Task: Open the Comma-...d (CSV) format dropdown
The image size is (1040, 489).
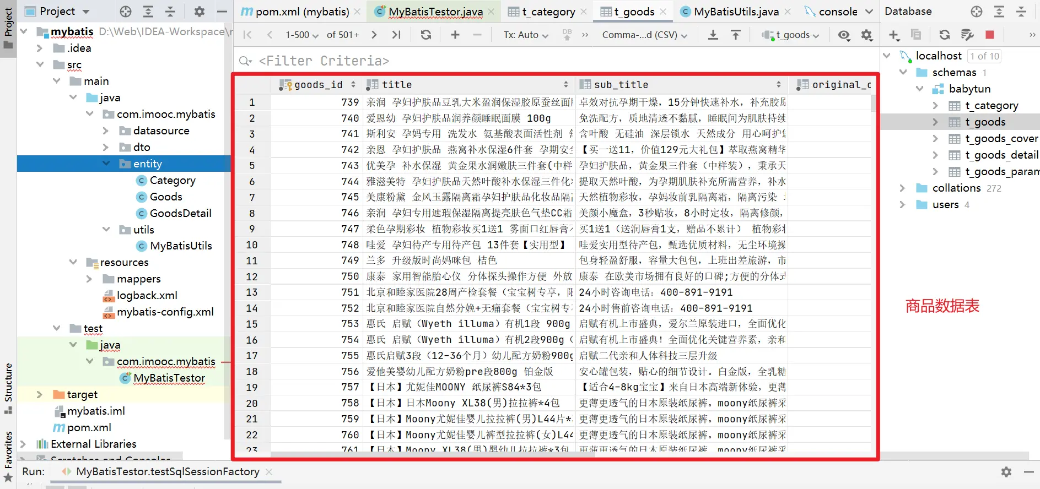Action: tap(645, 35)
